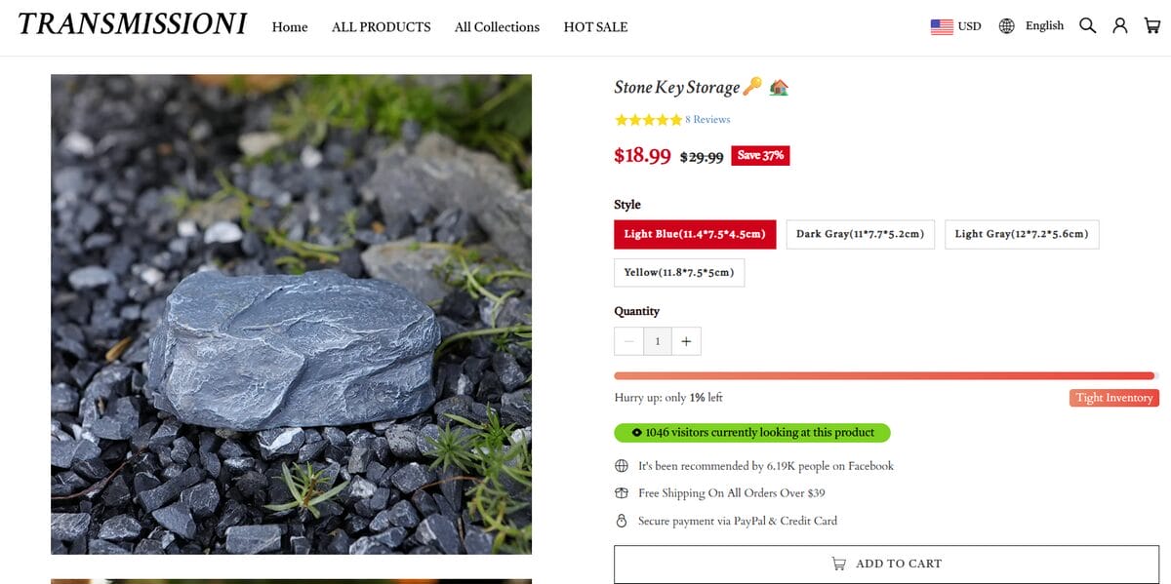
Task: Open the 8 Reviews link
Action: pos(707,120)
